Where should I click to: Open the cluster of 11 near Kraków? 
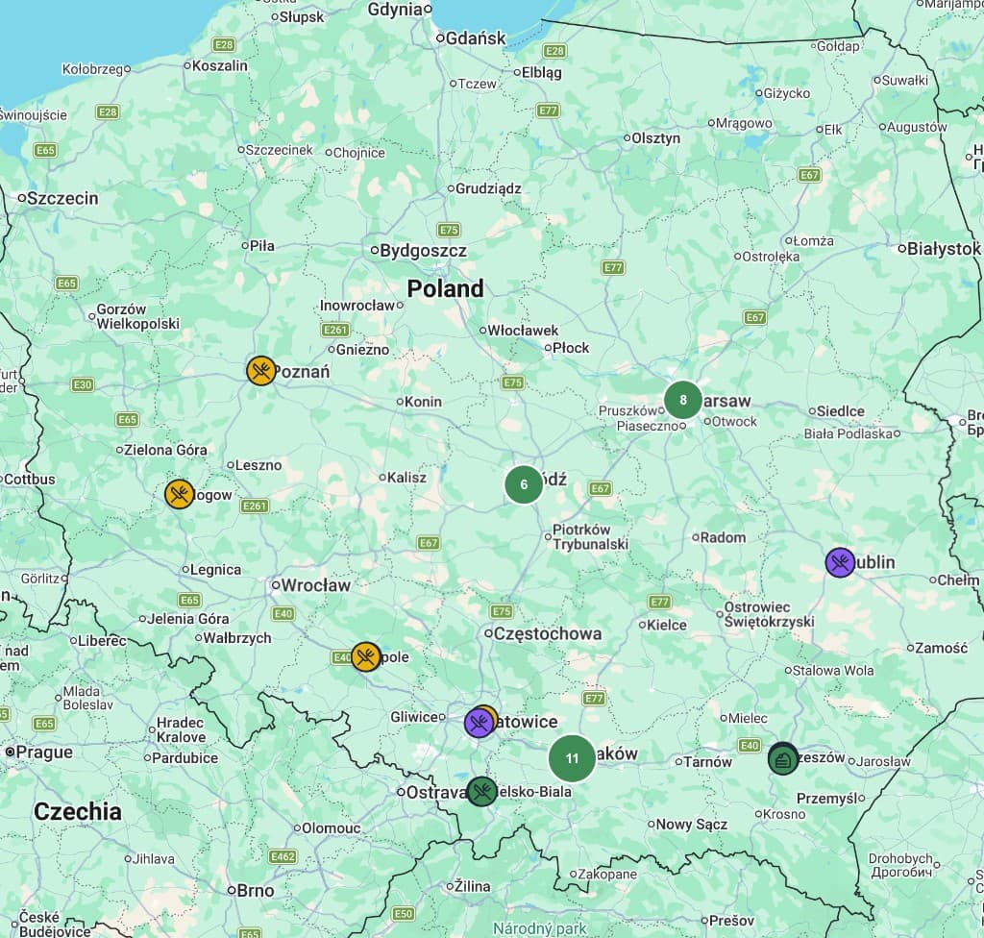point(572,758)
